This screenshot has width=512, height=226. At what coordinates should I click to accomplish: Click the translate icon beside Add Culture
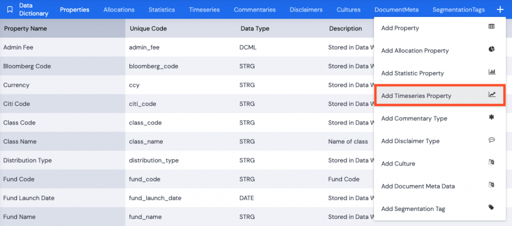tap(491, 162)
